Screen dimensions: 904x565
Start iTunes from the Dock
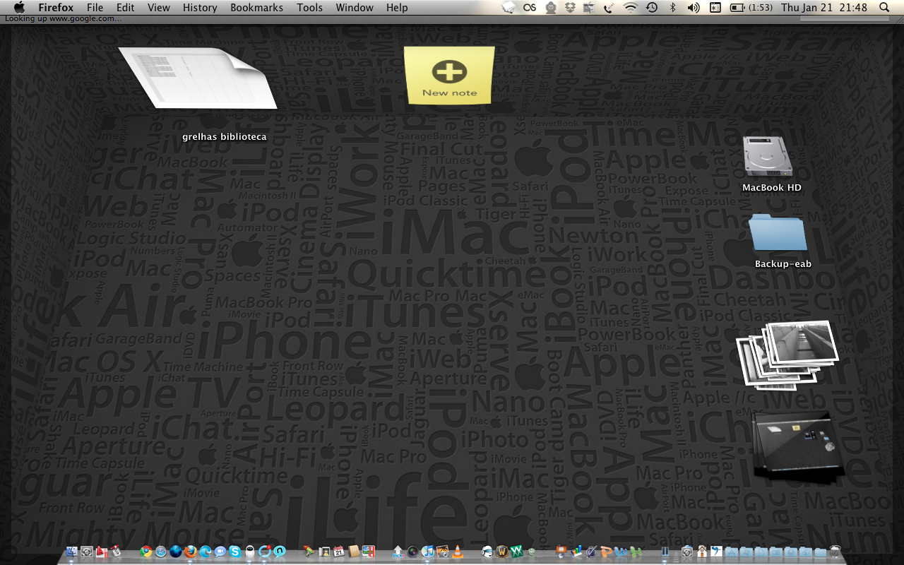pos(427,551)
